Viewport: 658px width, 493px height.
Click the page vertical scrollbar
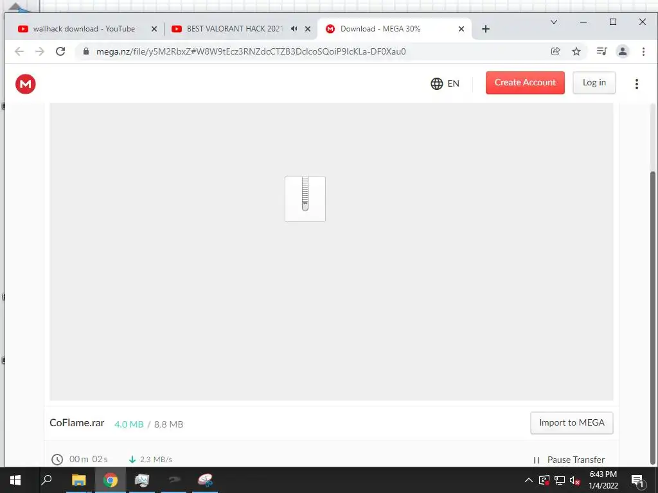[x=653, y=316]
